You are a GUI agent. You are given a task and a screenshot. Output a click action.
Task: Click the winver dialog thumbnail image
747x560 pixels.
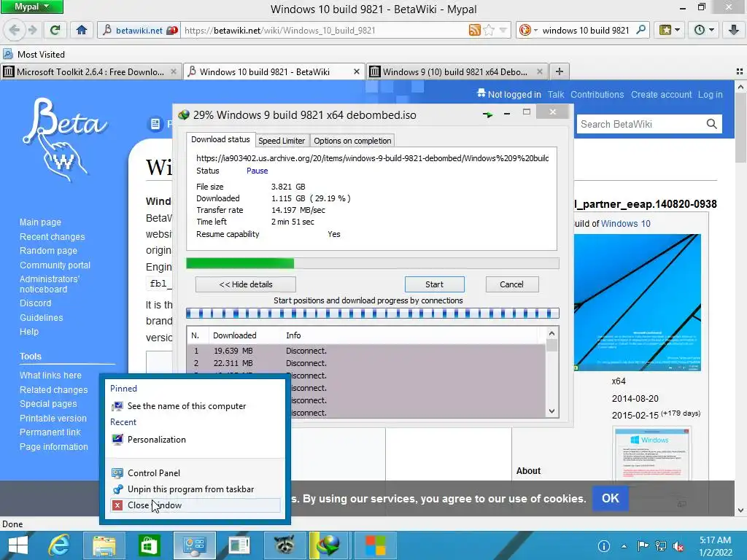[651, 454]
